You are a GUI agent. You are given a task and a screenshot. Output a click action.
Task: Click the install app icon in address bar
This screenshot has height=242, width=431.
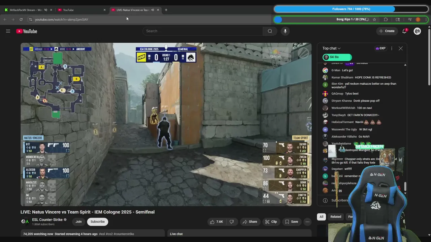tap(367, 19)
